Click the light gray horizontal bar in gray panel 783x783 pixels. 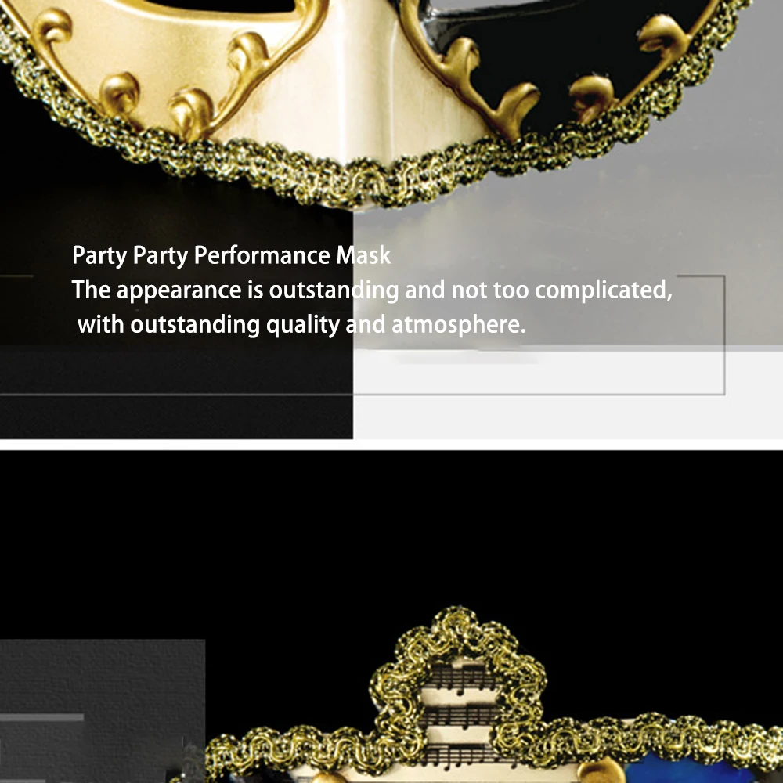[x=41, y=717]
